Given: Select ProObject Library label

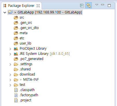Looking at the screenshot, I should tap(33, 49).
